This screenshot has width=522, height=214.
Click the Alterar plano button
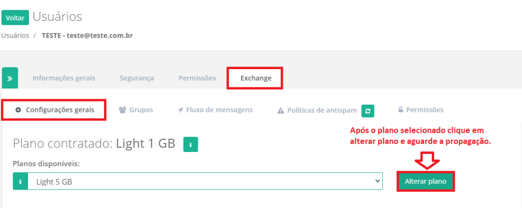(x=426, y=181)
